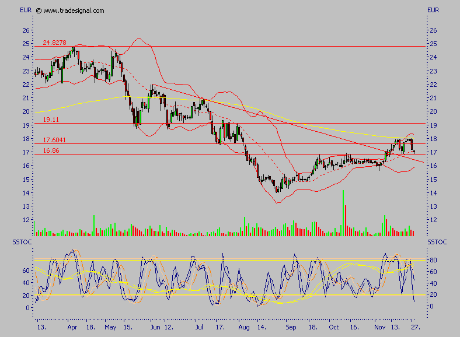460x337 pixels.
Task: Click the May month label on the date axis
Action: pos(110,327)
